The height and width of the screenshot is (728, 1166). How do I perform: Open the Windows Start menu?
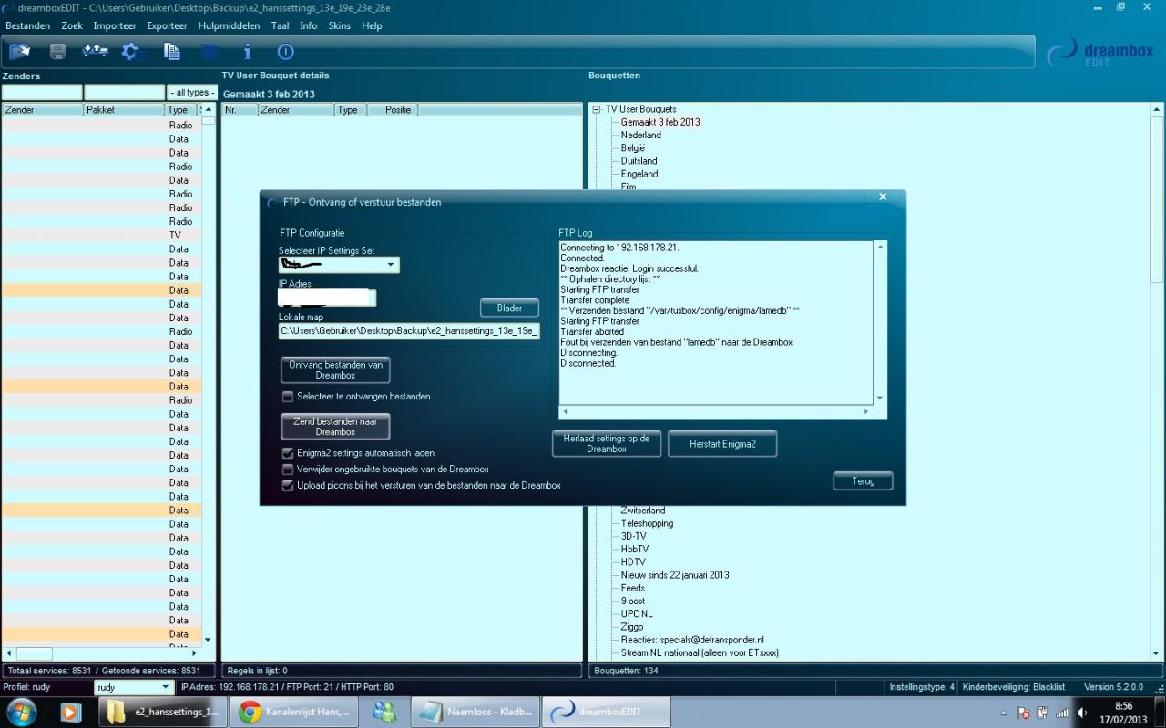(x=21, y=712)
